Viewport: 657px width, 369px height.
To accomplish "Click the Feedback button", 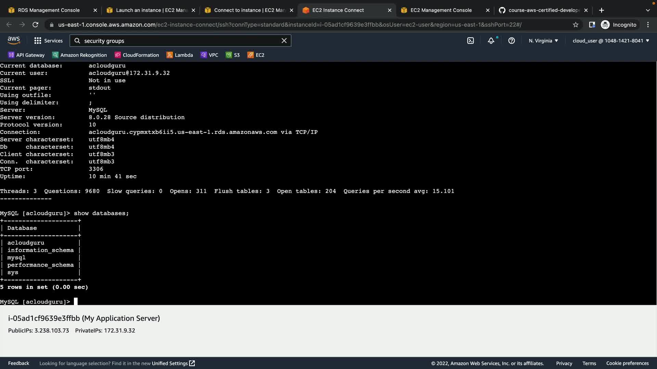I will pyautogui.click(x=18, y=363).
